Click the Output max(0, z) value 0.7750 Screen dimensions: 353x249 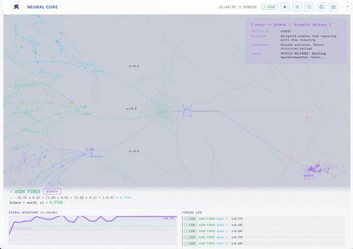56,202
